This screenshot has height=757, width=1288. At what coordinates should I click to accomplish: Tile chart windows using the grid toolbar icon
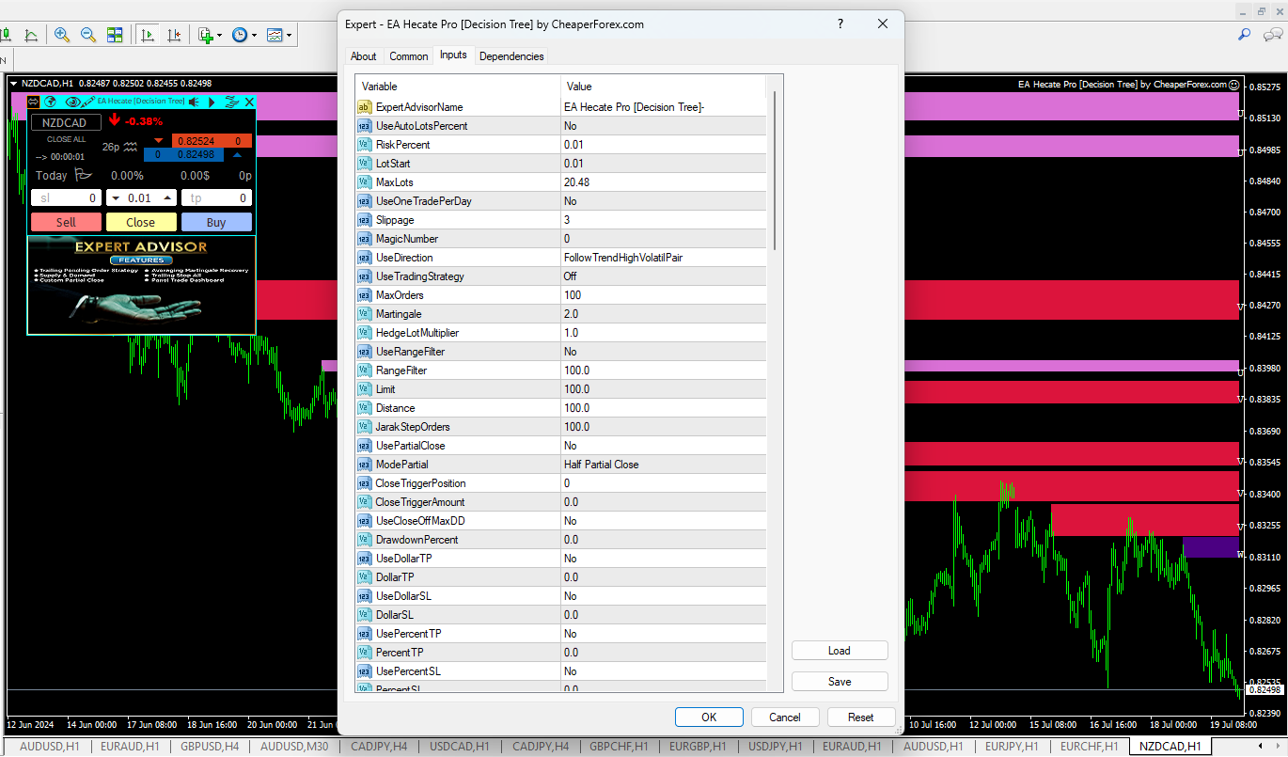(x=115, y=35)
